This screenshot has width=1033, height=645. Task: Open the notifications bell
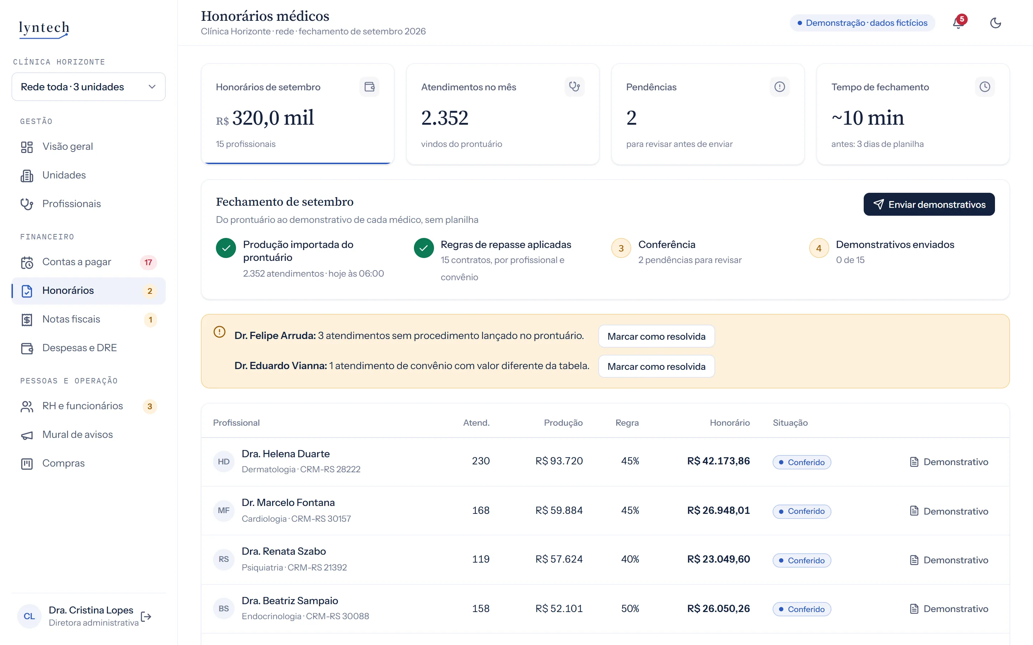pyautogui.click(x=958, y=23)
